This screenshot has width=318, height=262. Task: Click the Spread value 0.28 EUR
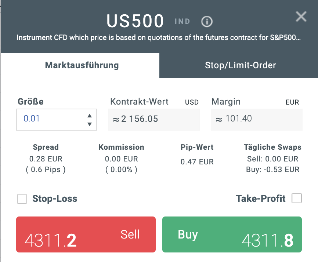coord(46,159)
